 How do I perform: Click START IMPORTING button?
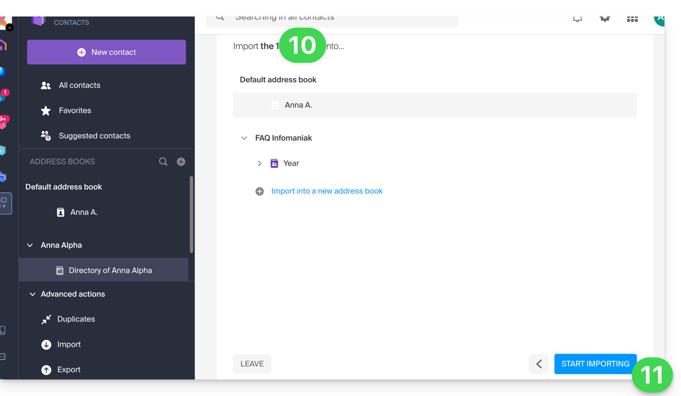[x=595, y=364]
